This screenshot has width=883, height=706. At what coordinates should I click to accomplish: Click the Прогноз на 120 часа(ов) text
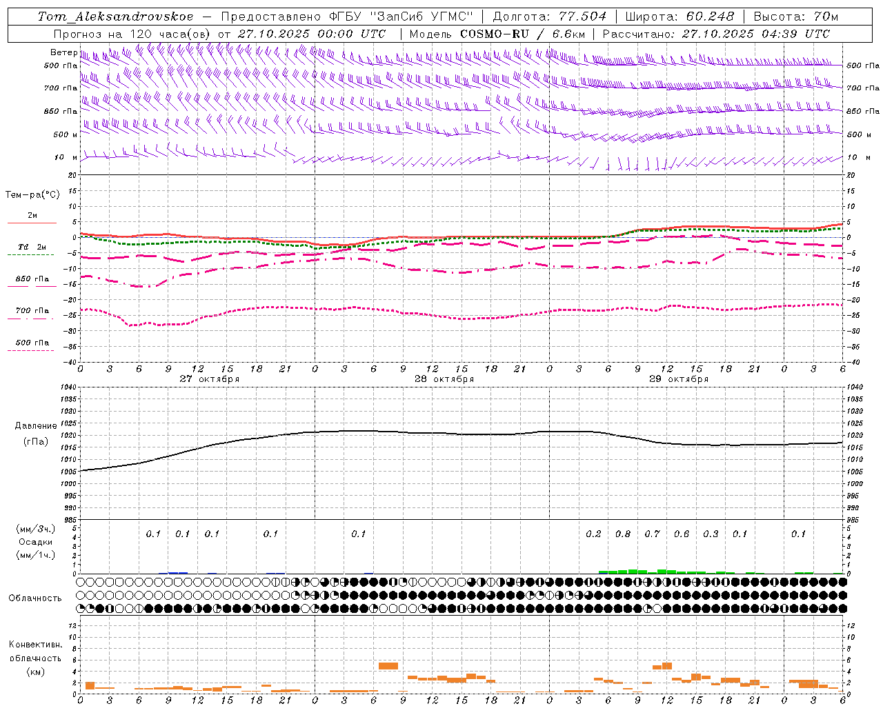pos(132,34)
